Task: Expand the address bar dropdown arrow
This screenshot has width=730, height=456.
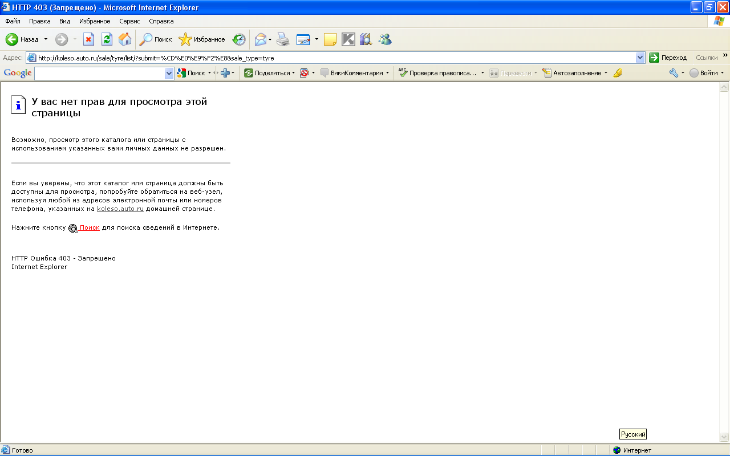Action: [x=640, y=58]
